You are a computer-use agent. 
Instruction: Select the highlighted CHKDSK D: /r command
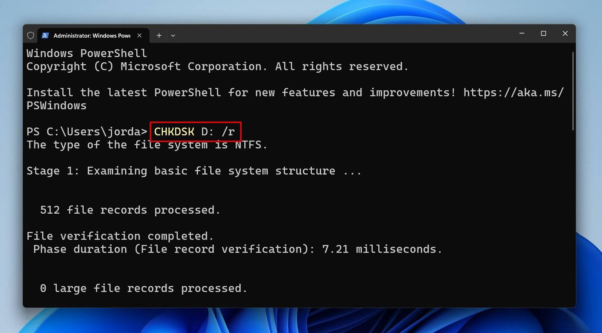pyautogui.click(x=195, y=132)
